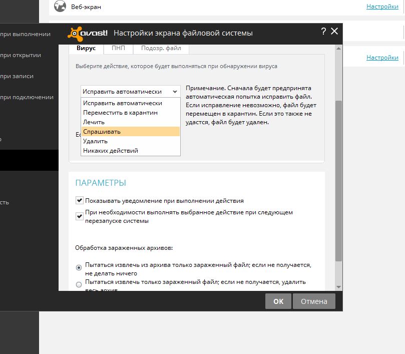405x354 pixels.
Task: Open the 'Подозр. файл' tab
Action: tap(161, 49)
